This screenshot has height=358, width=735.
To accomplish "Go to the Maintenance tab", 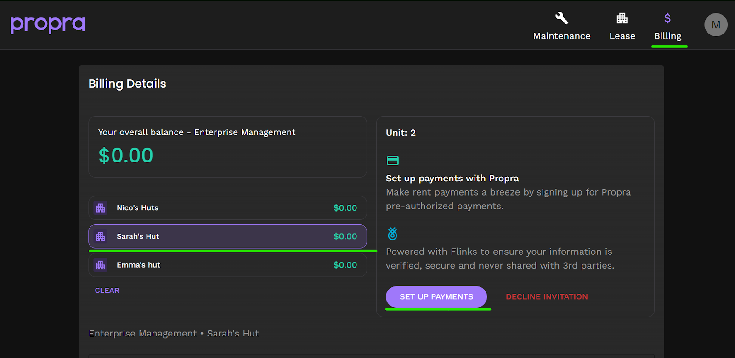I will [562, 36].
